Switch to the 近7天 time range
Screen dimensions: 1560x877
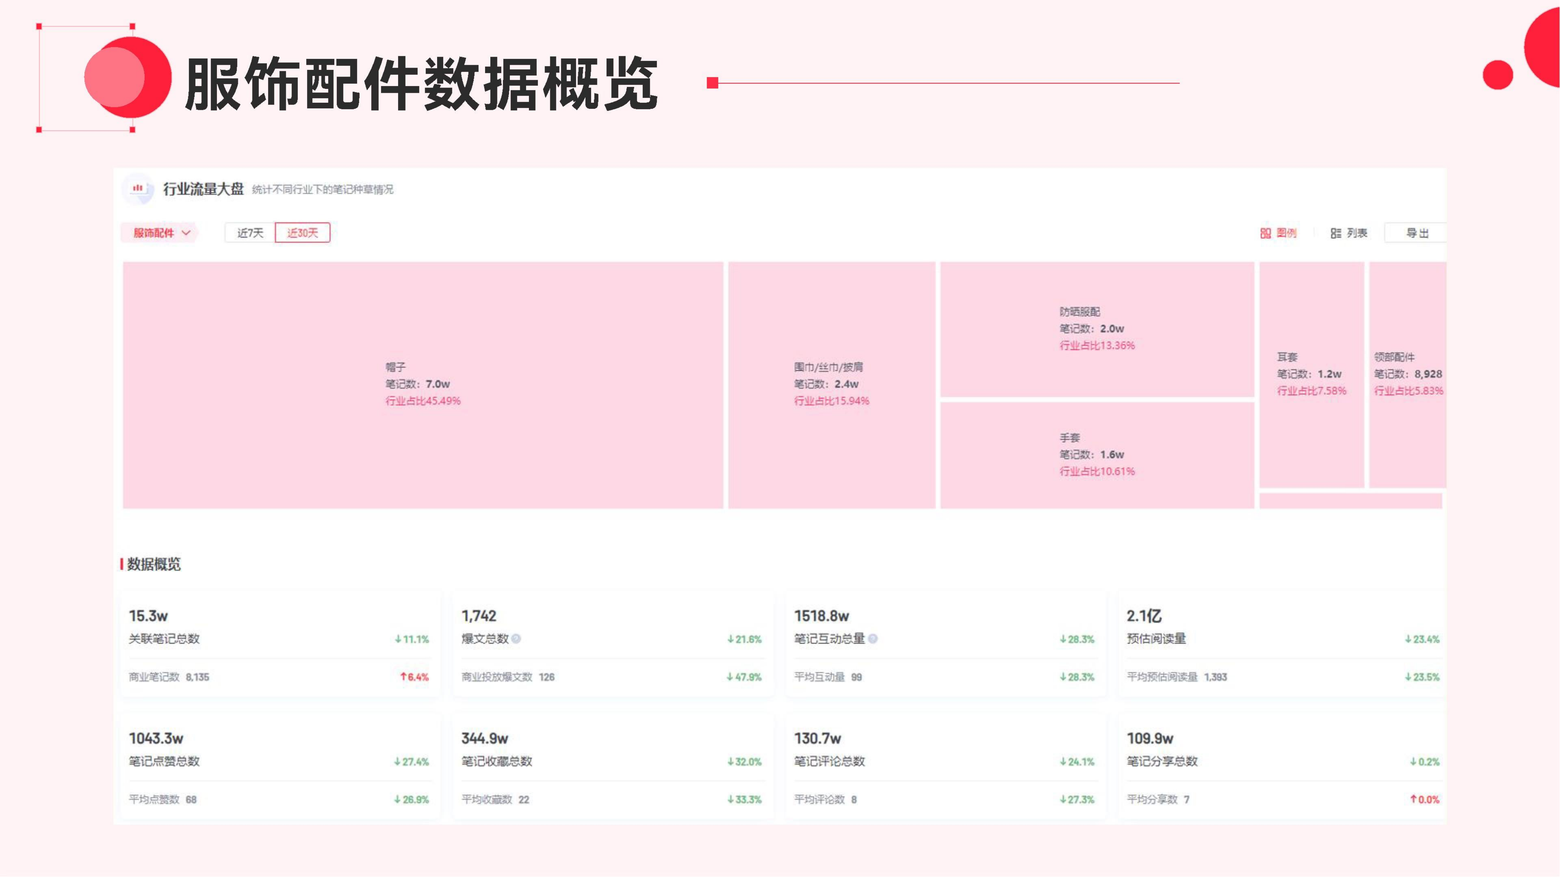[x=250, y=233]
